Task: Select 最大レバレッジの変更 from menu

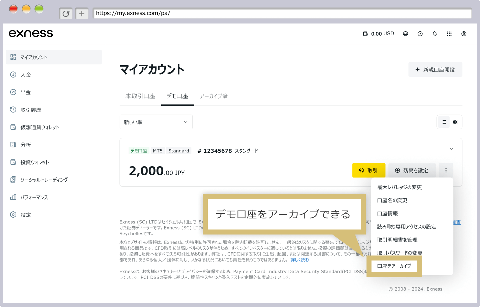Action: point(412,187)
